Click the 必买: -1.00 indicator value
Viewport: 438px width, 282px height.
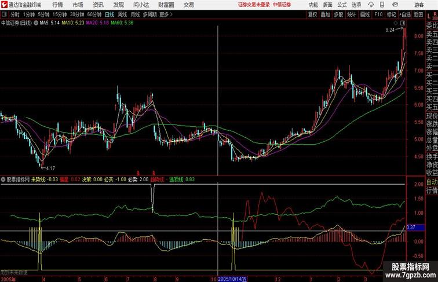point(115,180)
